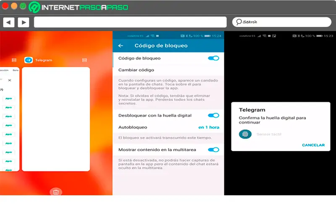Screen dimensions: 336x210
Task: Tap the fingerprint sensor icon in Telegram dialog
Action: pyautogui.click(x=245, y=134)
